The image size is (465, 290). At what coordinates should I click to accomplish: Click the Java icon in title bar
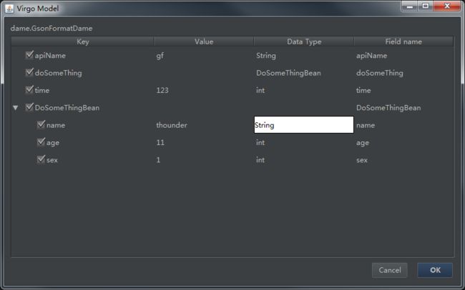pos(9,9)
